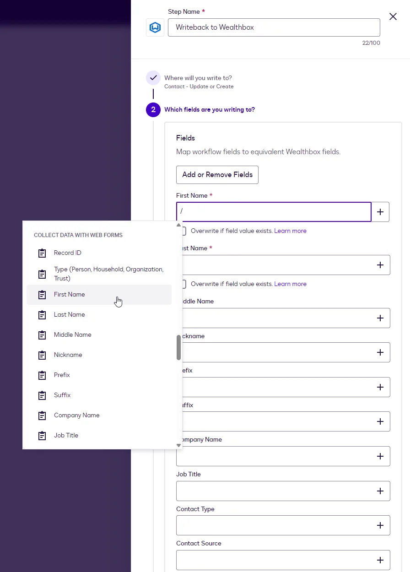The height and width of the screenshot is (572, 410).
Task: Click into the Step Name input field
Action: coord(274,27)
